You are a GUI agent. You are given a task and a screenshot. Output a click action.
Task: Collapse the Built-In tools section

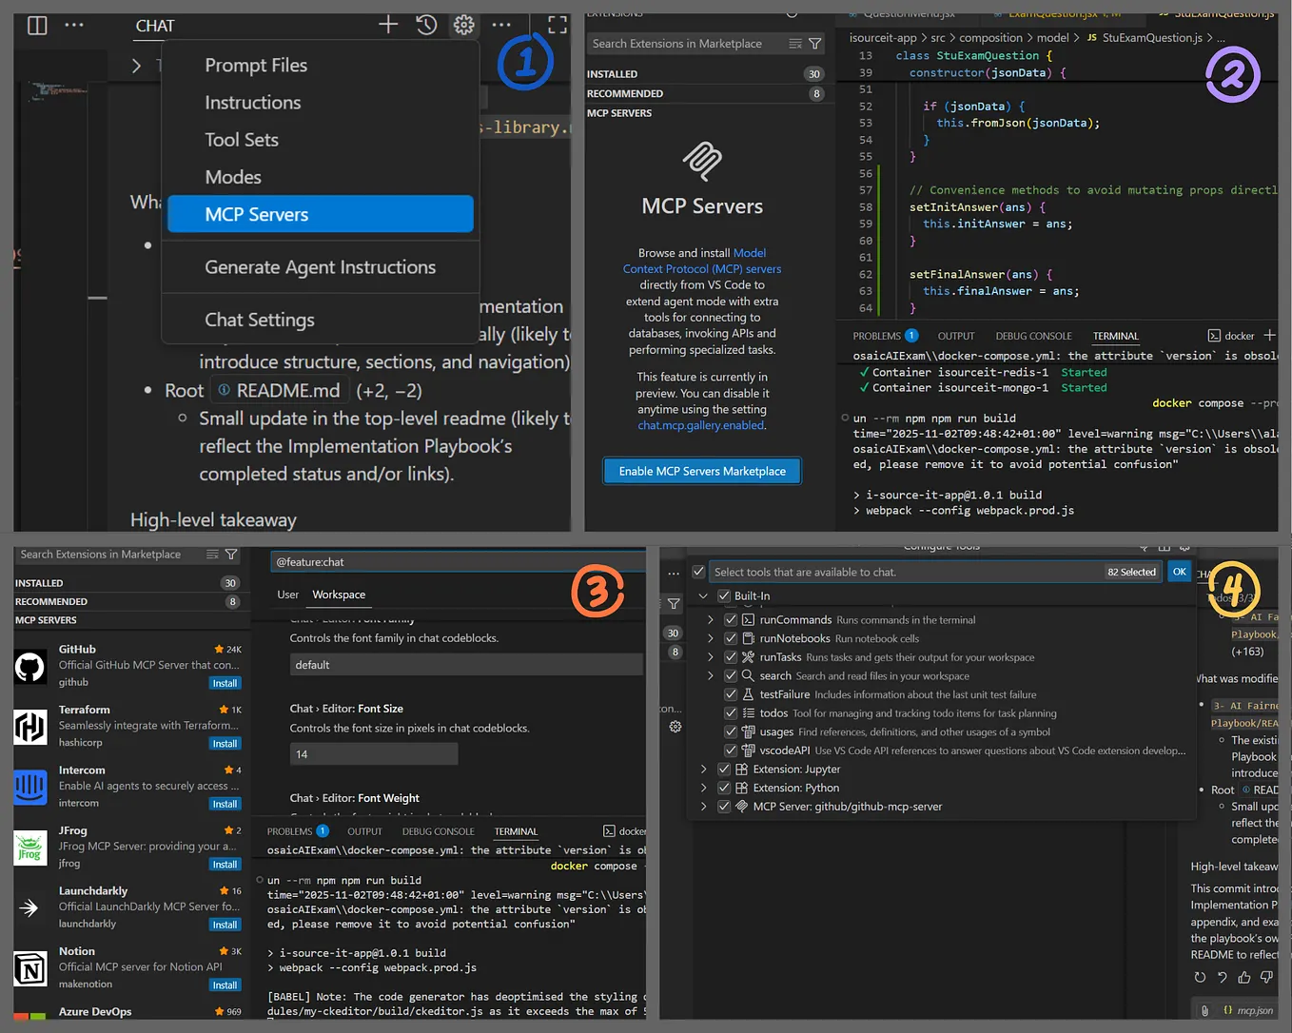coord(703,594)
